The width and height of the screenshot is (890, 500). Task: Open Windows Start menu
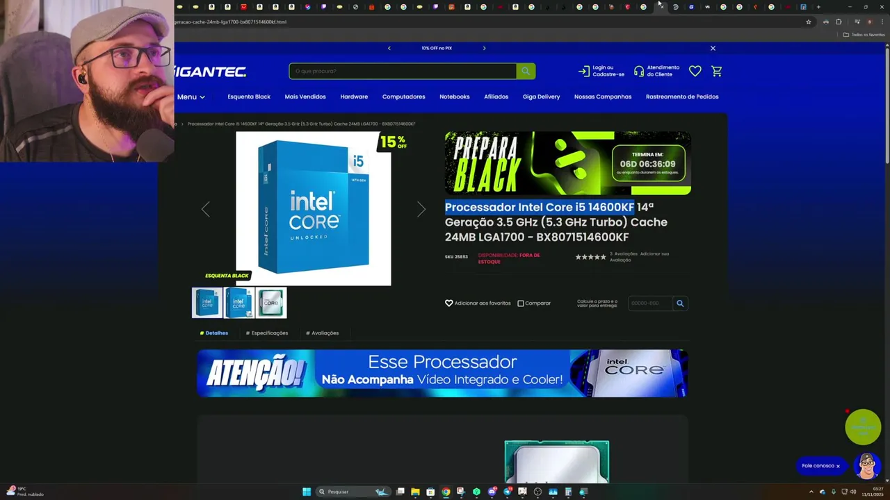(307, 492)
